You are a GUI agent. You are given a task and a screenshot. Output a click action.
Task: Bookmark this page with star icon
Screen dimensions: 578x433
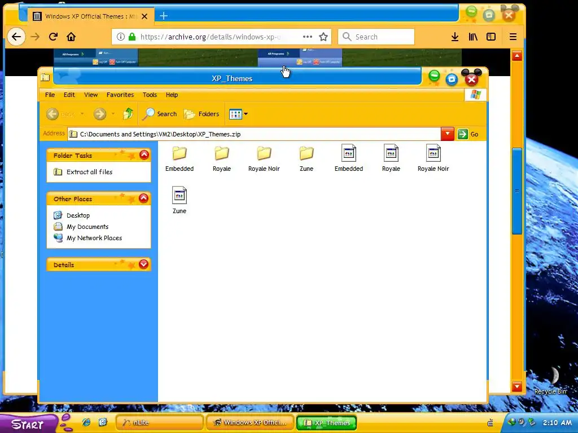click(x=323, y=37)
